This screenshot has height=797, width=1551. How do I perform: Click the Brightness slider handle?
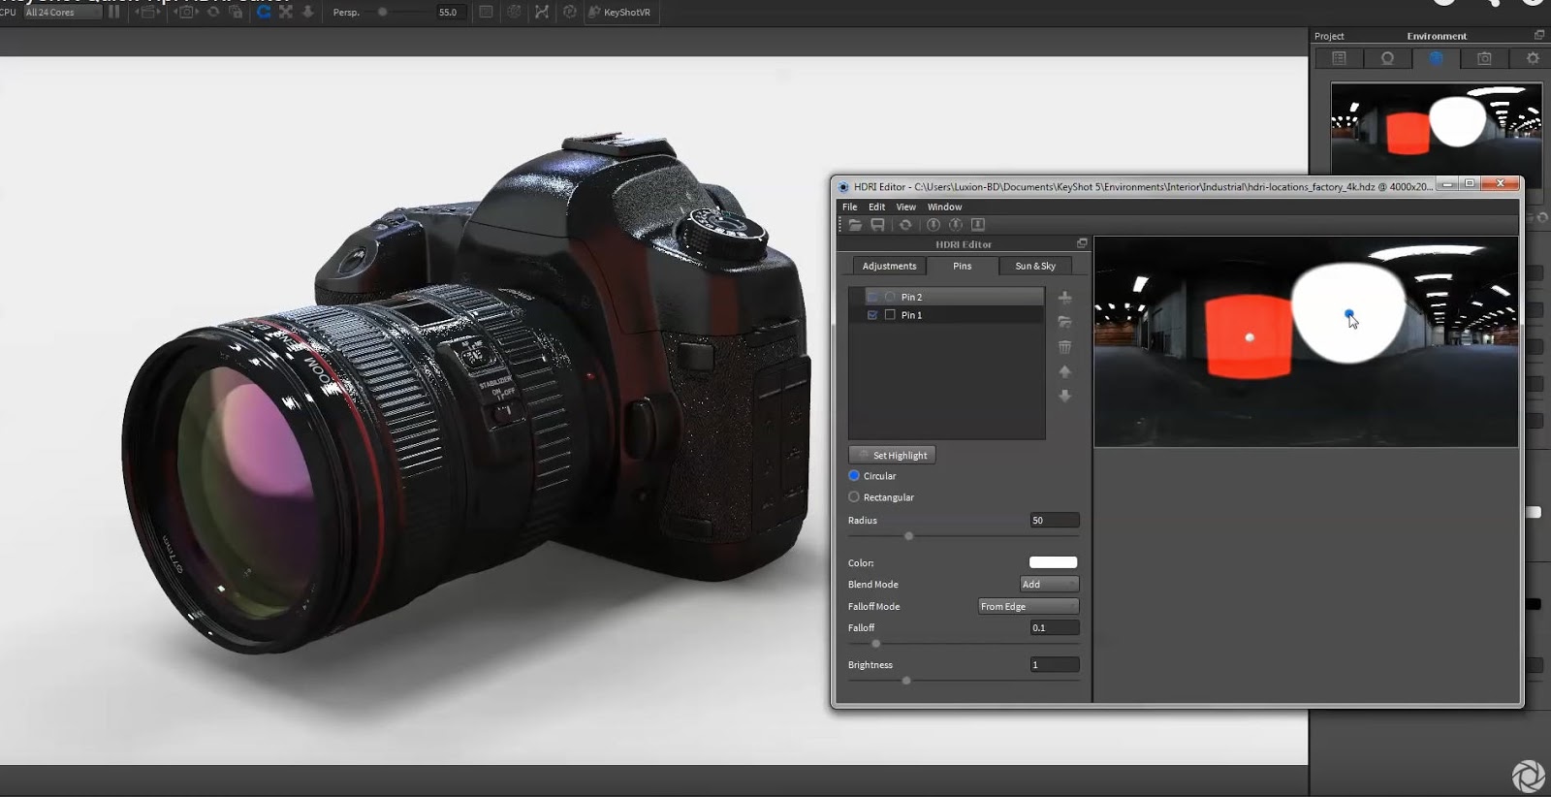pos(906,681)
